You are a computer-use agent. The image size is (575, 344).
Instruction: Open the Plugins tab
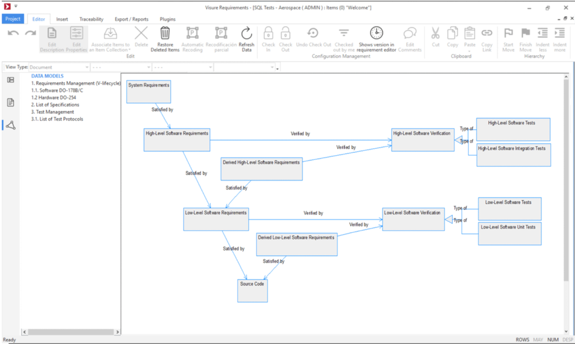point(168,19)
